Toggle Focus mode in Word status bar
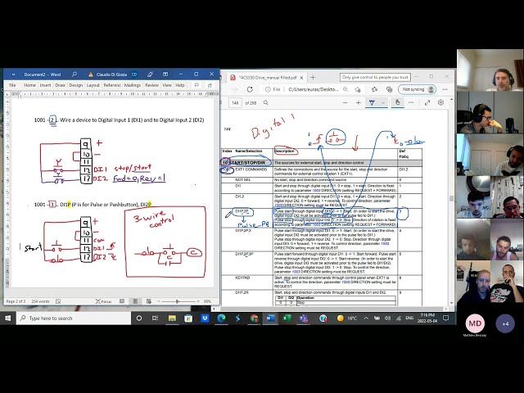 [104, 301]
